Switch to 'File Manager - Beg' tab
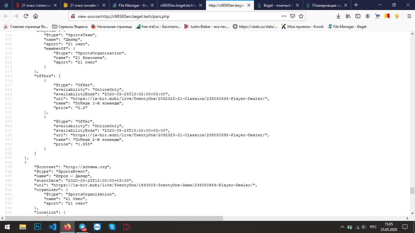Viewport: 415px width, 233px height. click(133, 5)
